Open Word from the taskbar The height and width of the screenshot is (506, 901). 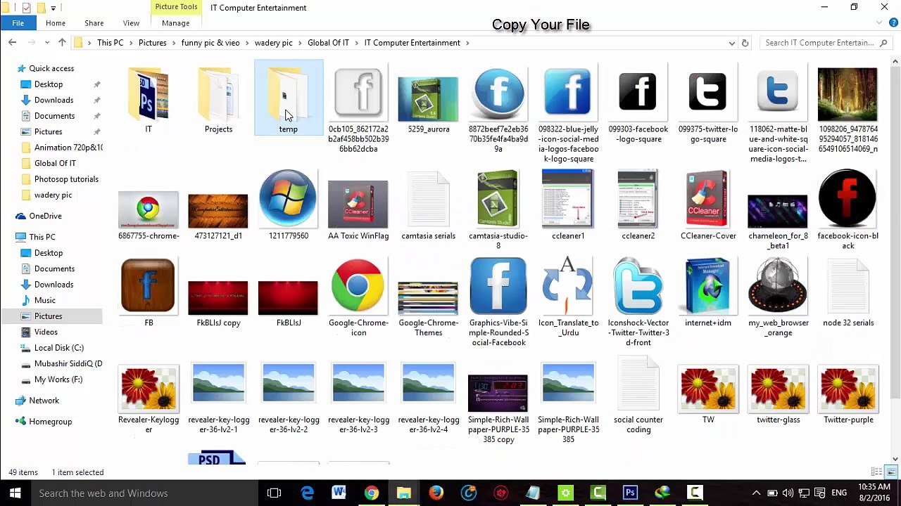[339, 493]
